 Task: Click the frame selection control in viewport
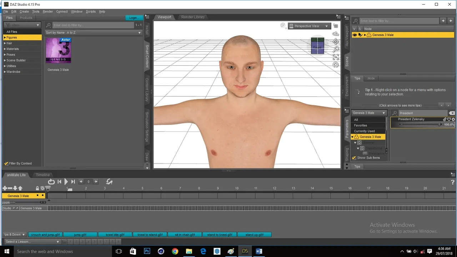coord(336,57)
